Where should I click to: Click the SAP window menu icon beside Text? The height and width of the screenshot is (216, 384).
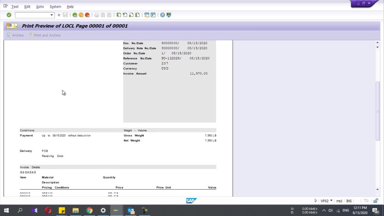coord(6,6)
